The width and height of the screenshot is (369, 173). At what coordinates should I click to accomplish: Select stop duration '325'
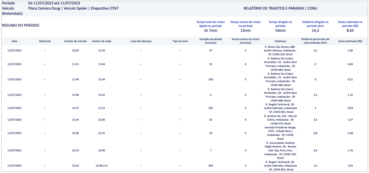pyautogui.click(x=210, y=108)
